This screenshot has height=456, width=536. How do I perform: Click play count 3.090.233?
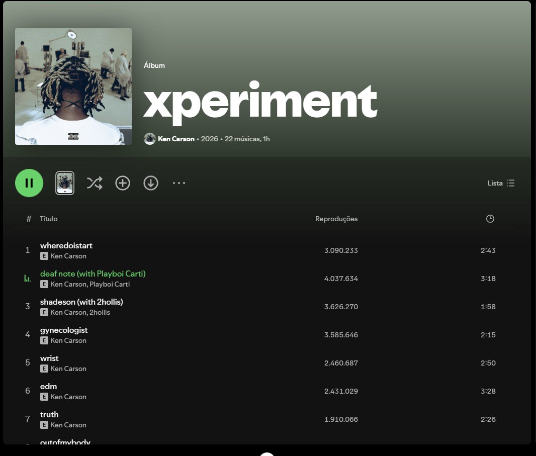(341, 250)
